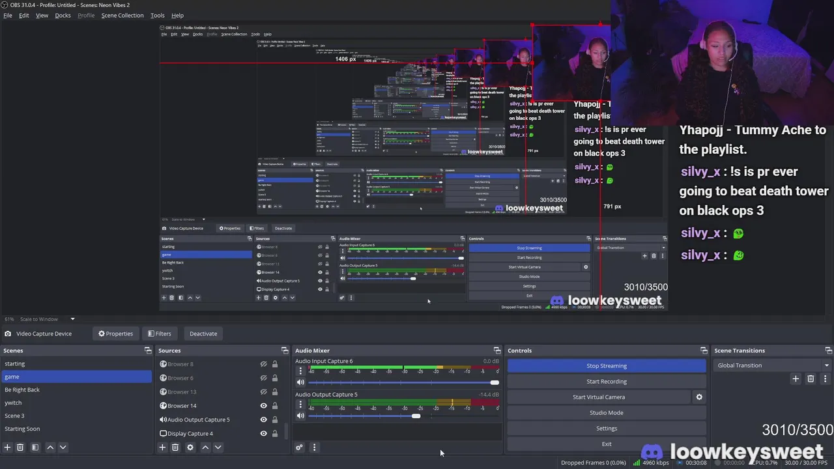Add a new source with the Sources plus icon

(x=162, y=448)
